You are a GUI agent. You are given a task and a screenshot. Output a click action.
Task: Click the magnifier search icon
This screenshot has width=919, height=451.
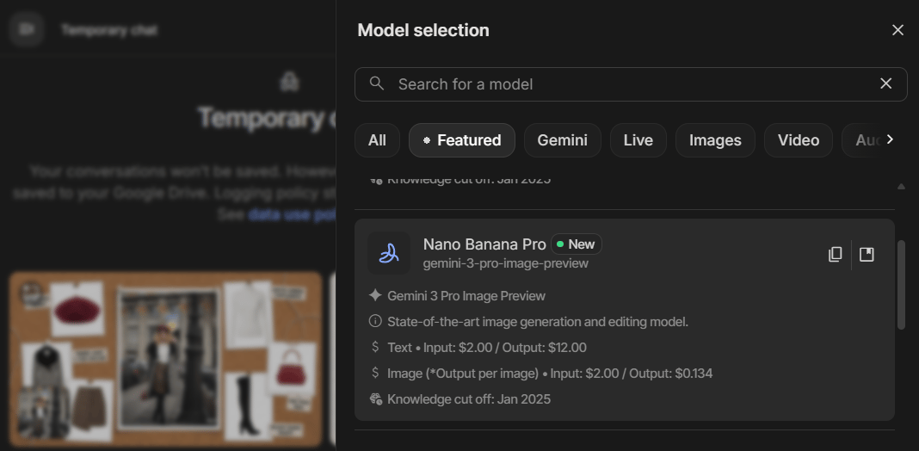pos(377,83)
